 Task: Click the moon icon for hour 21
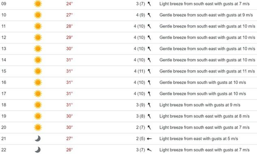click(x=38, y=139)
